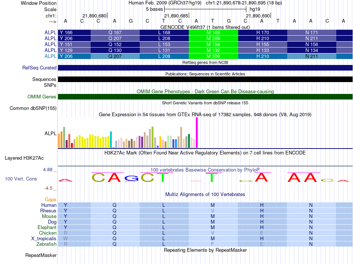Select codon L 168
353x264 pixels.
pos(164,33)
